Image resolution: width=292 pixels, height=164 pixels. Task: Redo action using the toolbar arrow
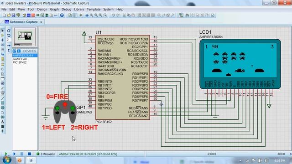118,15
